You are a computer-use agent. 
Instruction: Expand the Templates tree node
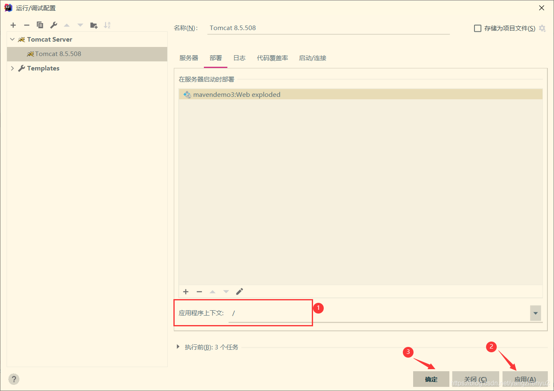12,68
